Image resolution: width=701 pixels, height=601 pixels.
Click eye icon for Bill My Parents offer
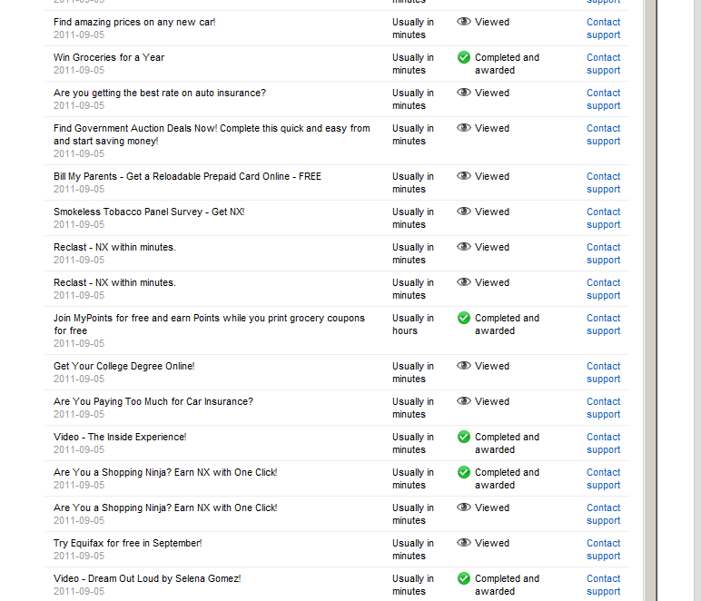[x=464, y=175]
